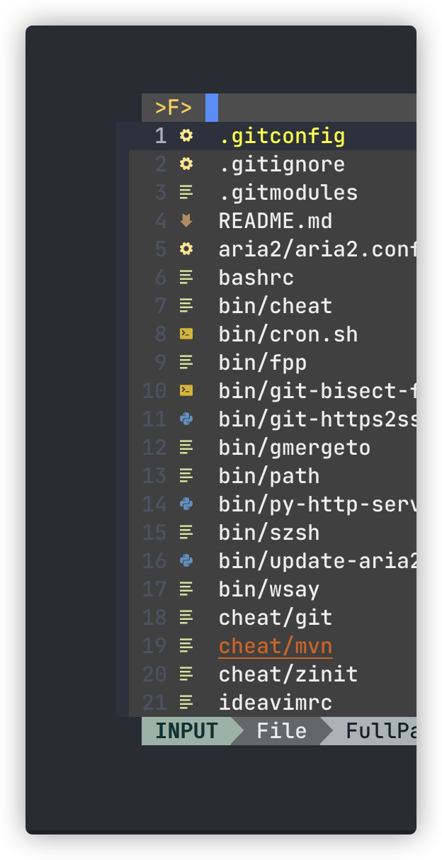Viewport: 442px width, 860px height.
Task: Select the highlighted .gitconfig result
Action: tap(281, 136)
